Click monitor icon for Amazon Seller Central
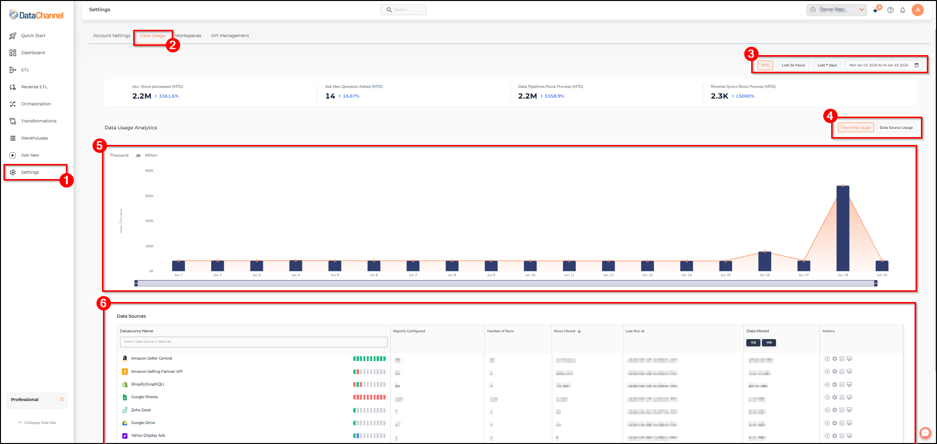Image resolution: width=937 pixels, height=444 pixels. [849, 359]
